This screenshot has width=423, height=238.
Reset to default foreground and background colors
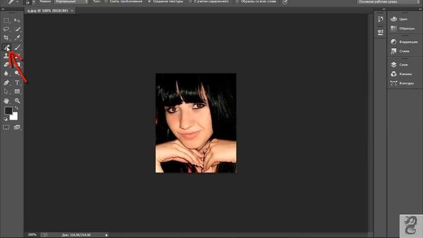tap(6, 119)
